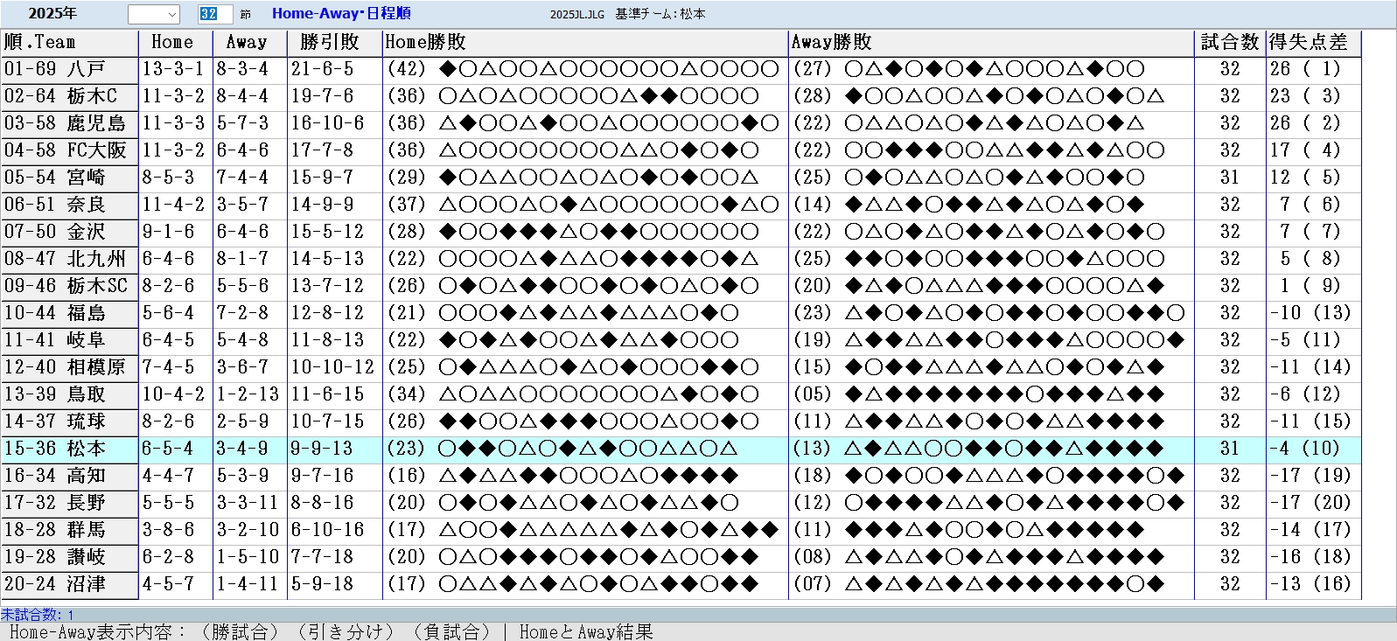This screenshot has height=641, width=1397.
Task: Click the Away column header
Action: click(247, 42)
